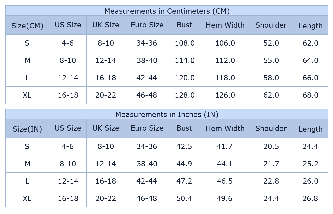Screen dimensions: 333x214
Task: Click the 42.5 bust value in inches
Action: tap(184, 147)
